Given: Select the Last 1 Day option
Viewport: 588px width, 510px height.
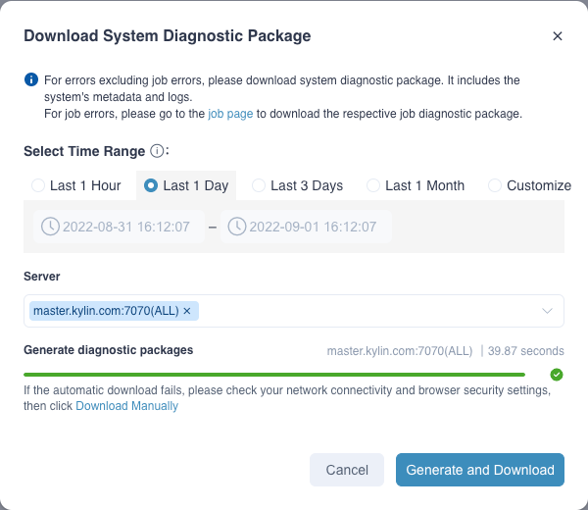Looking at the screenshot, I should (152, 185).
